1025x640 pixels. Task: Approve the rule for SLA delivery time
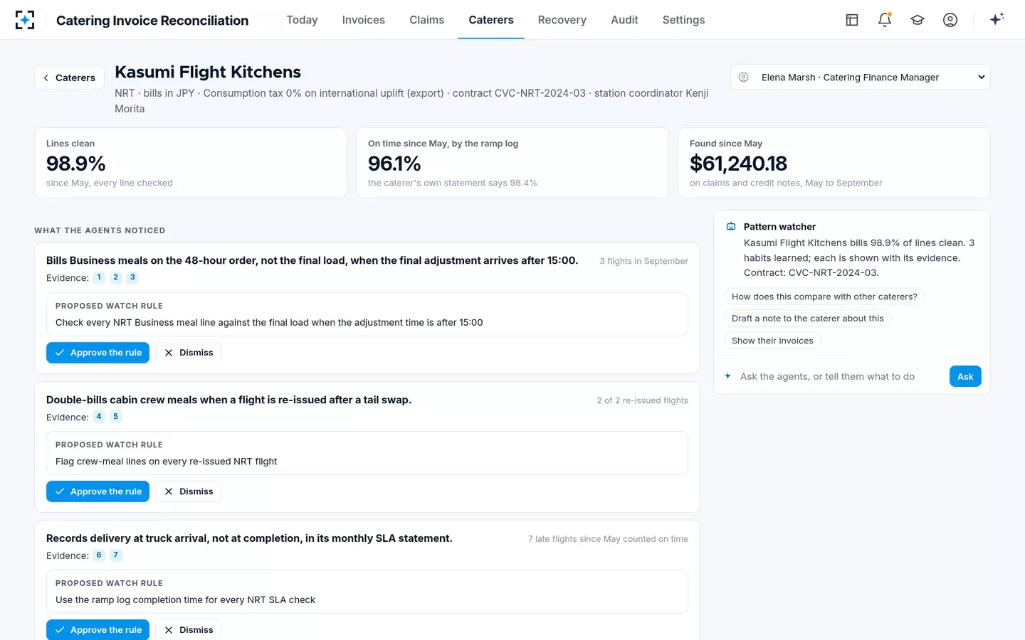point(98,630)
